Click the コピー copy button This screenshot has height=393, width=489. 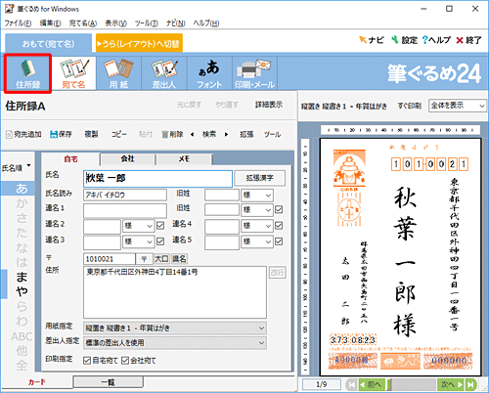point(119,134)
